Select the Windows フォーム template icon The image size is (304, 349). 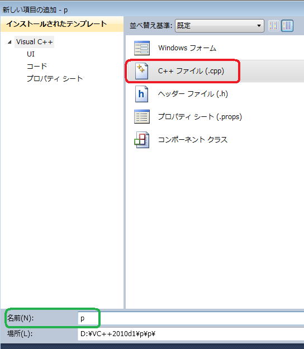(x=142, y=48)
